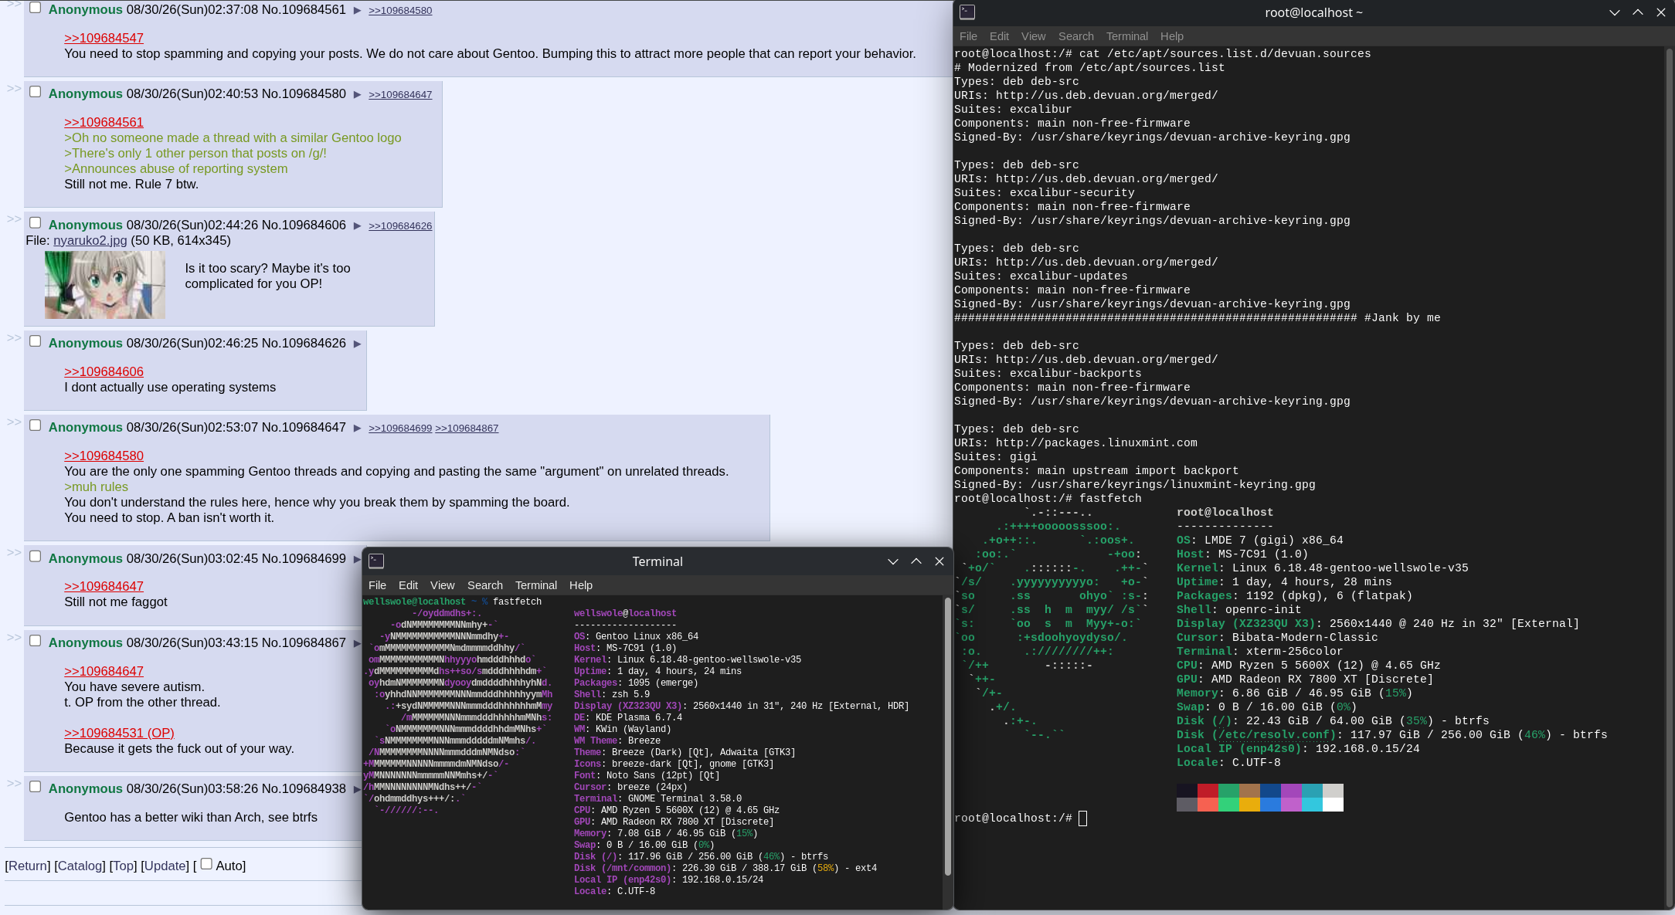Open File menu in small Terminal window
This screenshot has width=1675, height=915.
click(377, 585)
